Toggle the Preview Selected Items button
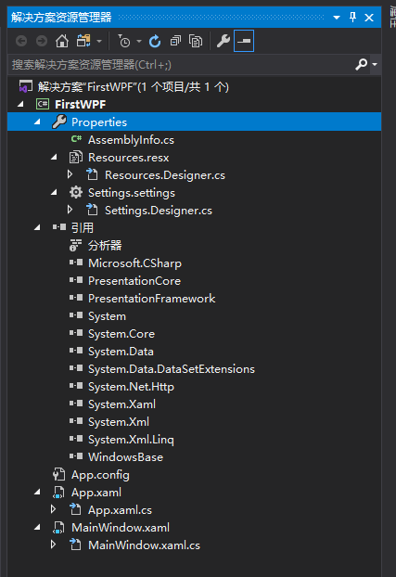This screenshot has height=577, width=396. point(244,41)
